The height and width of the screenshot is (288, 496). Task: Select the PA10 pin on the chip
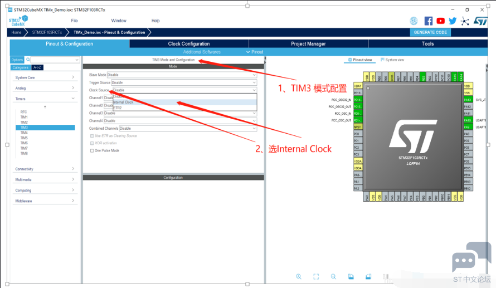[468, 120]
